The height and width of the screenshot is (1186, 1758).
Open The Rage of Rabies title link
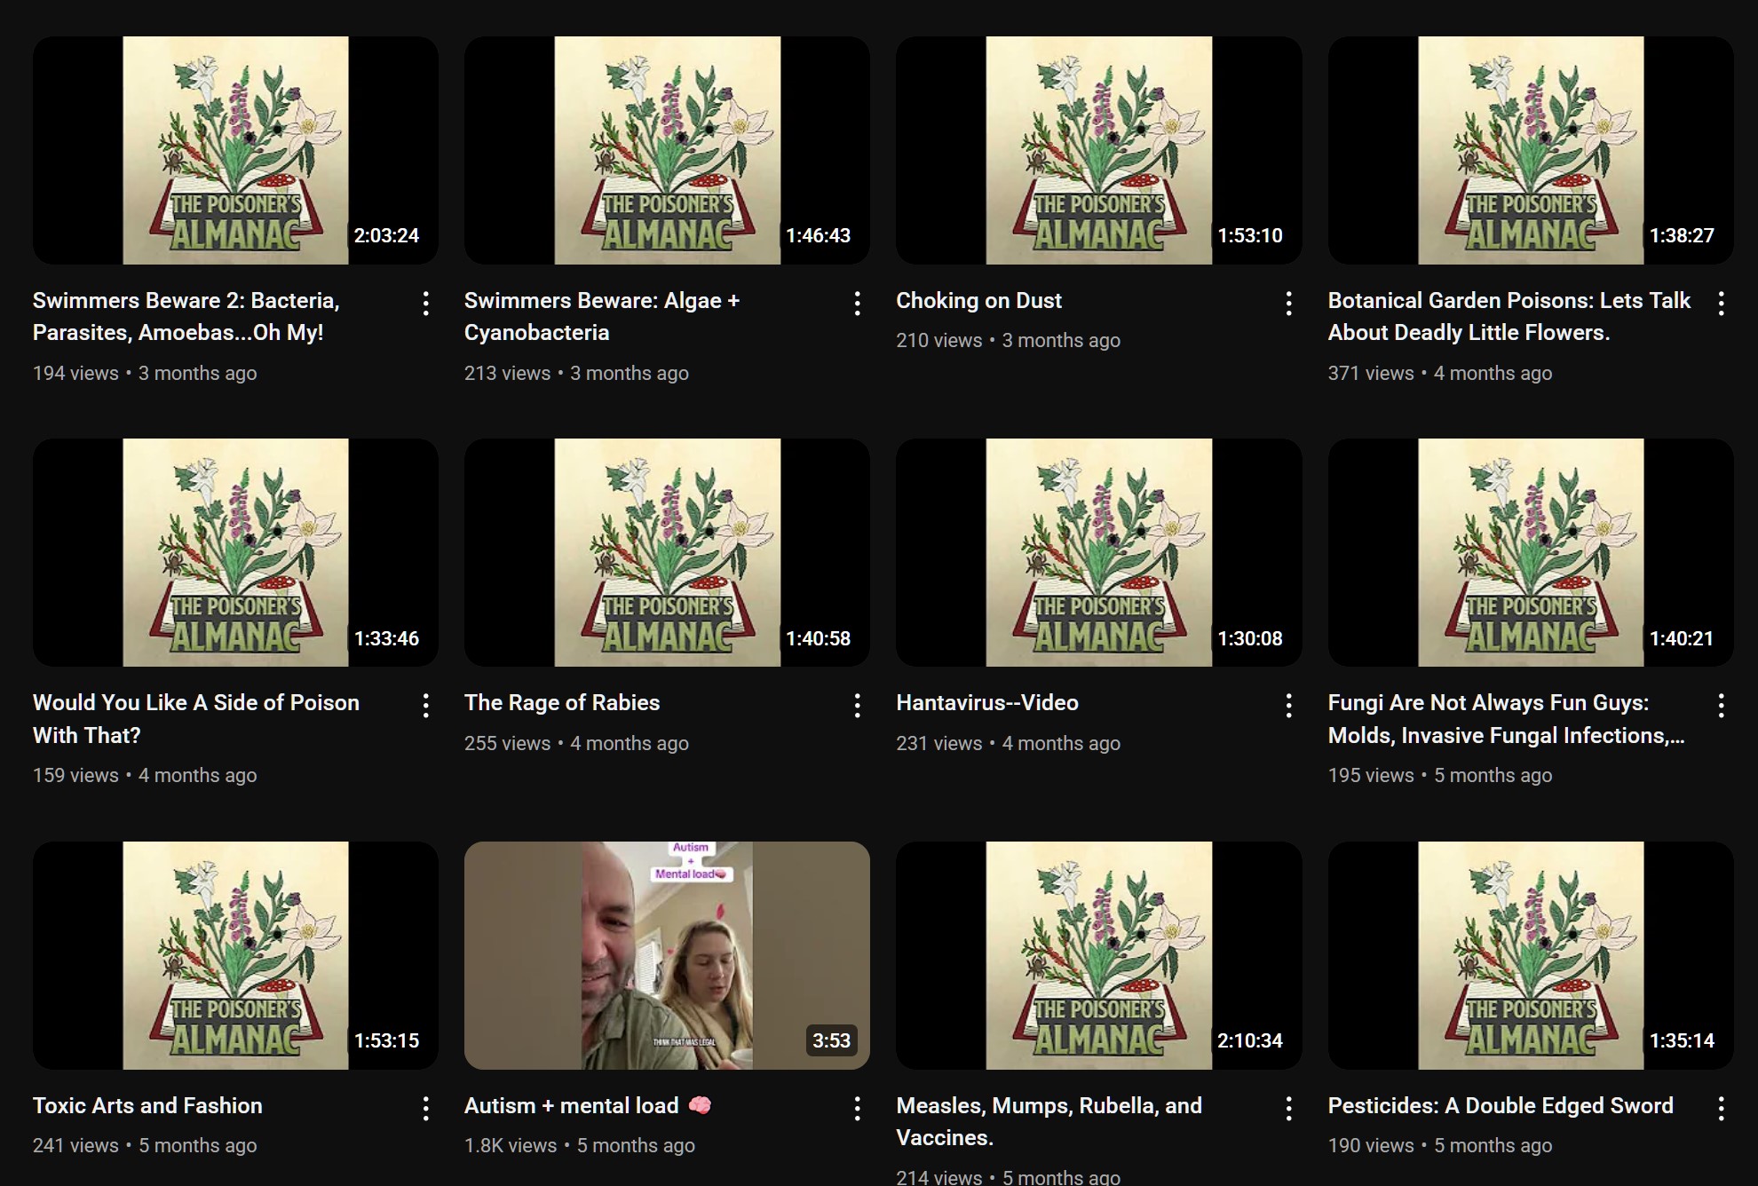[562, 703]
